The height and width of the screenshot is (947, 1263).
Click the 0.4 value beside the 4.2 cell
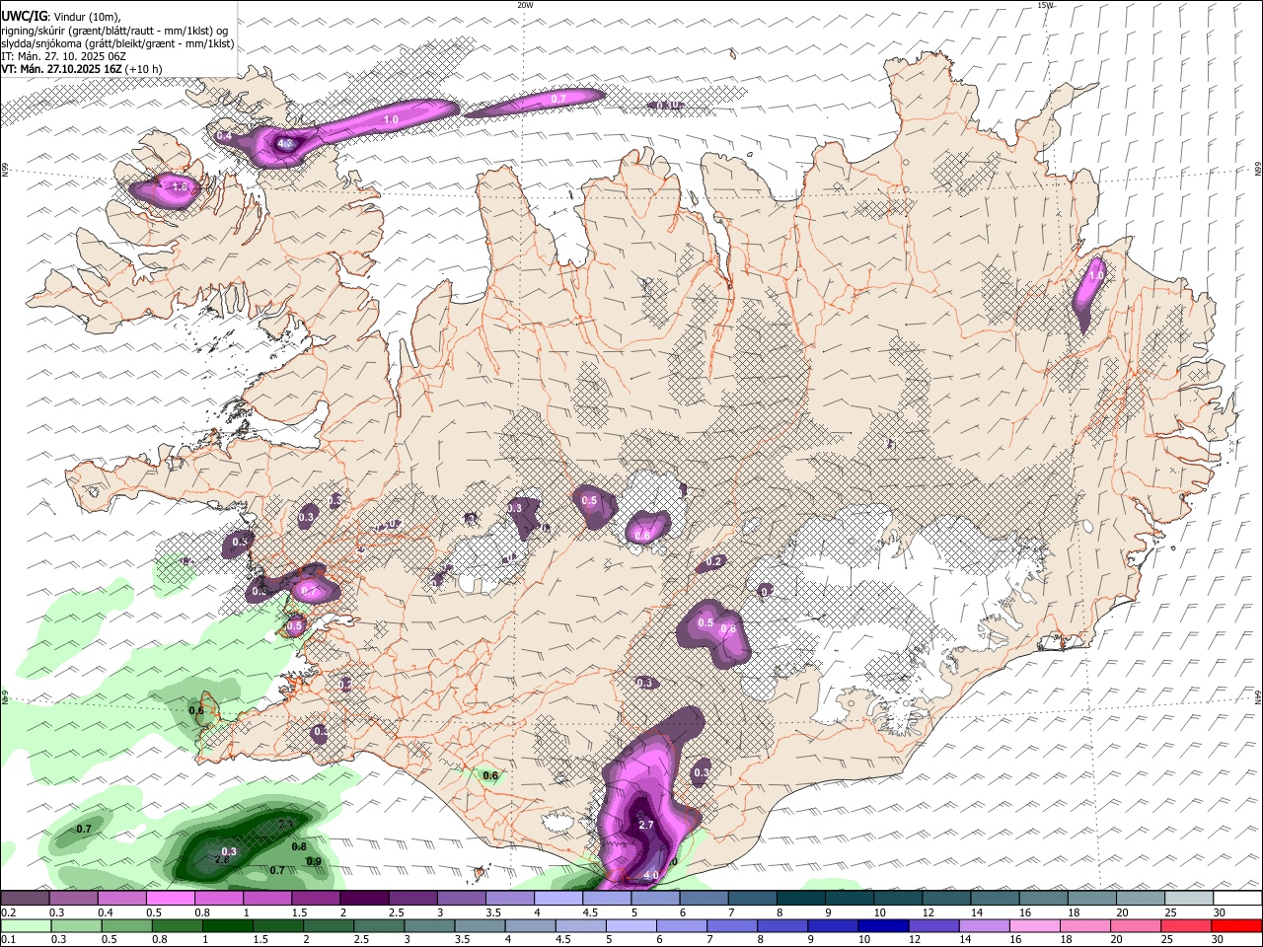coord(224,135)
